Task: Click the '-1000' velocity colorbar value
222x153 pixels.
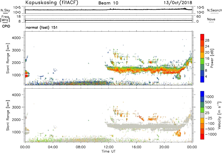Action: pos(211,134)
